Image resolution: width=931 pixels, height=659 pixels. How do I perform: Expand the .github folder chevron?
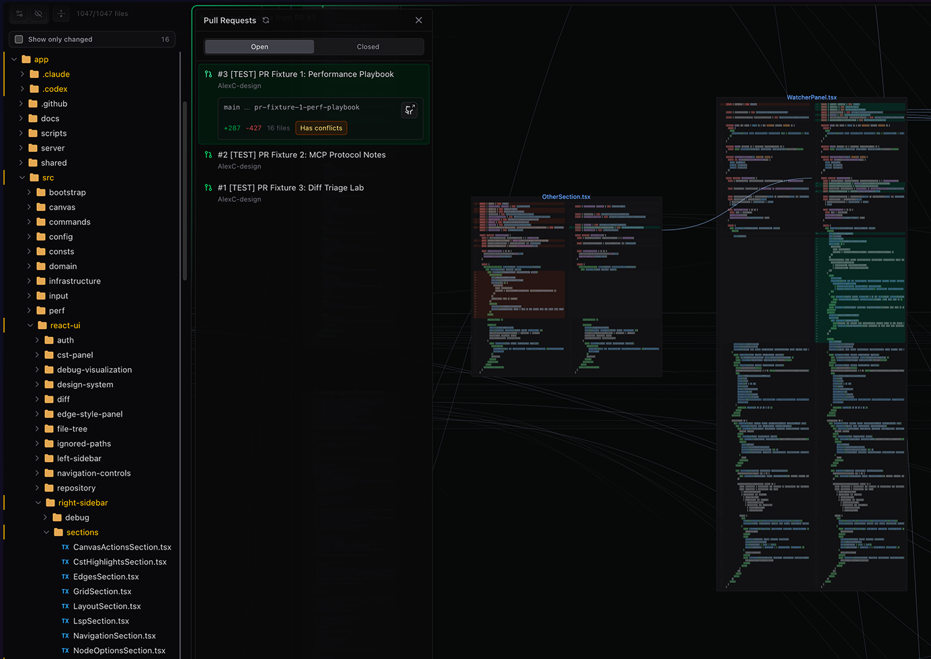point(21,103)
